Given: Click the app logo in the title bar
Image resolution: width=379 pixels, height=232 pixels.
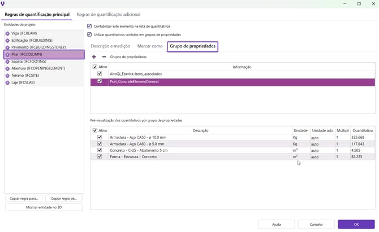Looking at the screenshot, I should (x=3, y=3).
